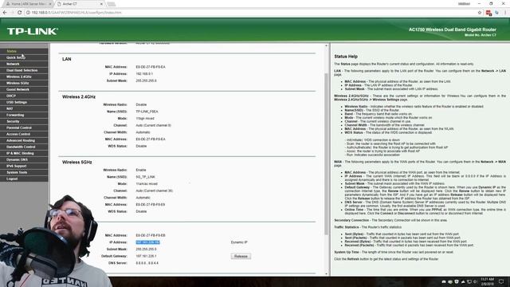Click the TP-LINK logo

click(33, 31)
